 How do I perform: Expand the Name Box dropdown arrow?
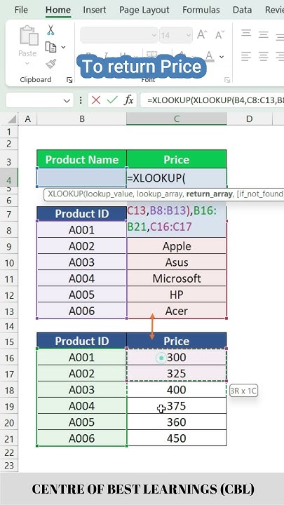67,101
